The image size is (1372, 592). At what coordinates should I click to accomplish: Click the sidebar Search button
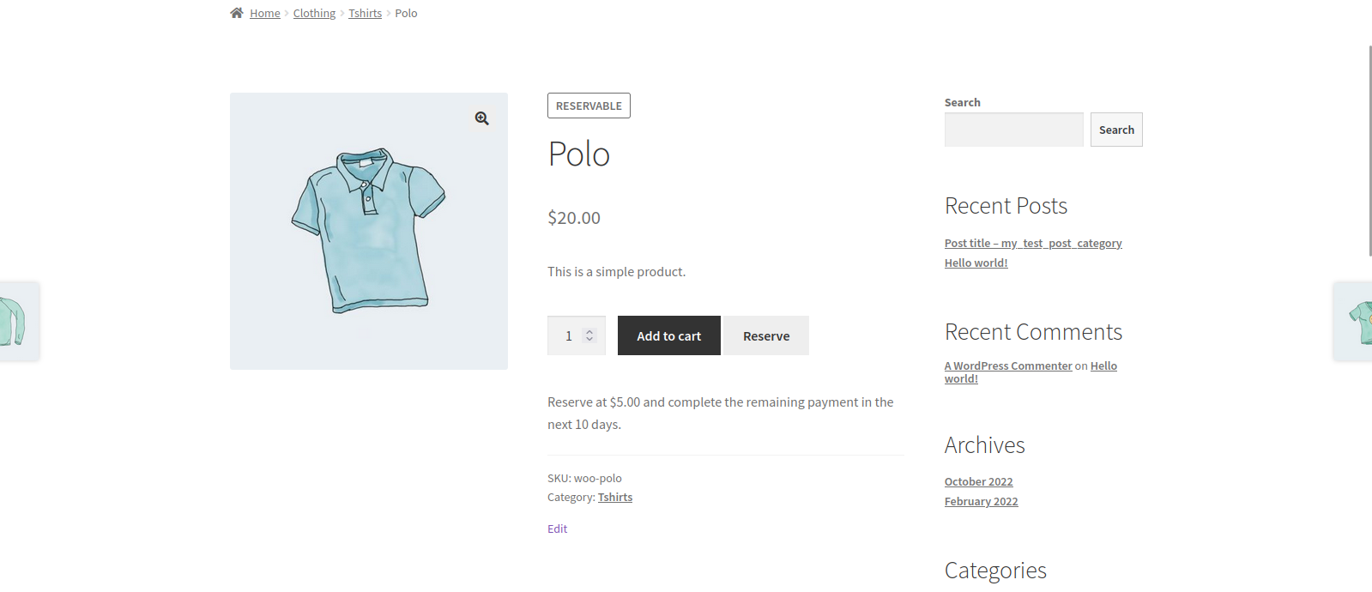pos(1115,130)
